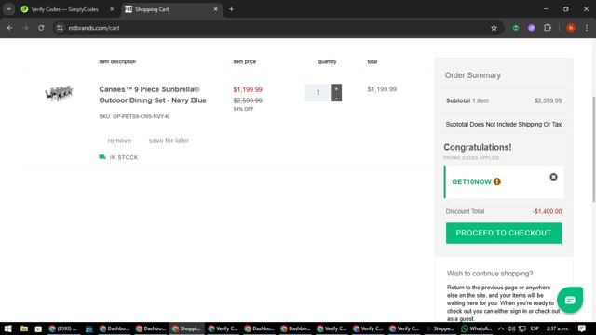
Task: View site information icon in address bar
Action: 60,28
